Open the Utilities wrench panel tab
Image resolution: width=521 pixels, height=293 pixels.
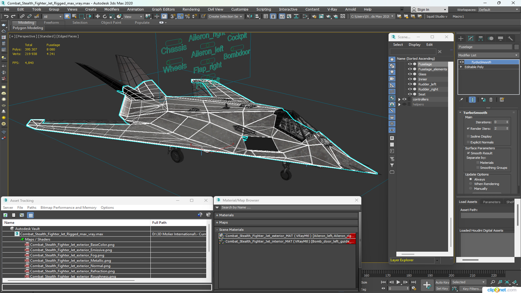click(510, 39)
